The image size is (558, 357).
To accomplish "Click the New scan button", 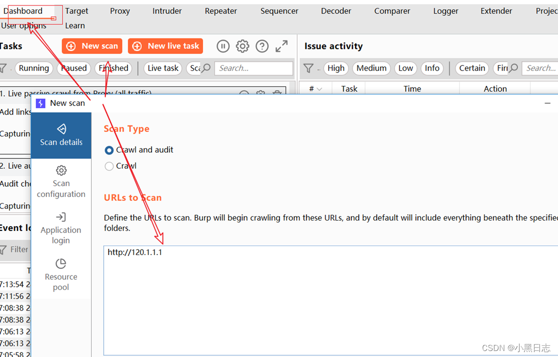I will tap(92, 46).
